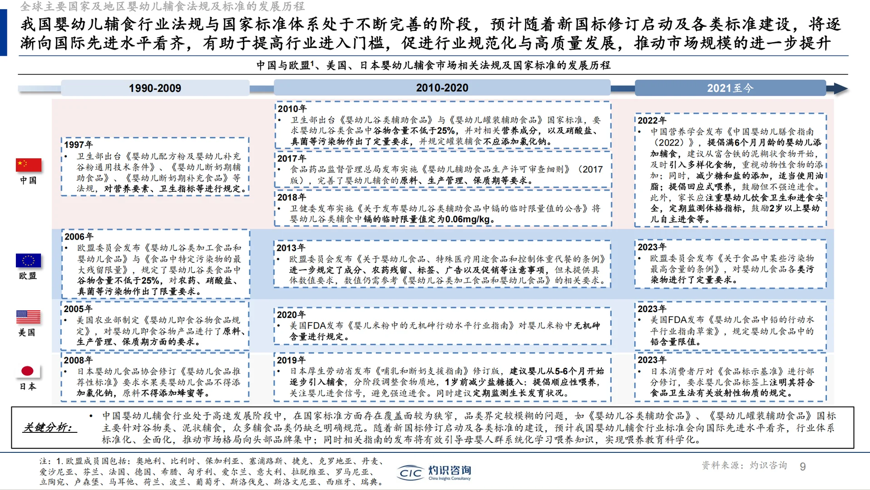
Task: Click the EU flag icon
Action: click(x=29, y=260)
